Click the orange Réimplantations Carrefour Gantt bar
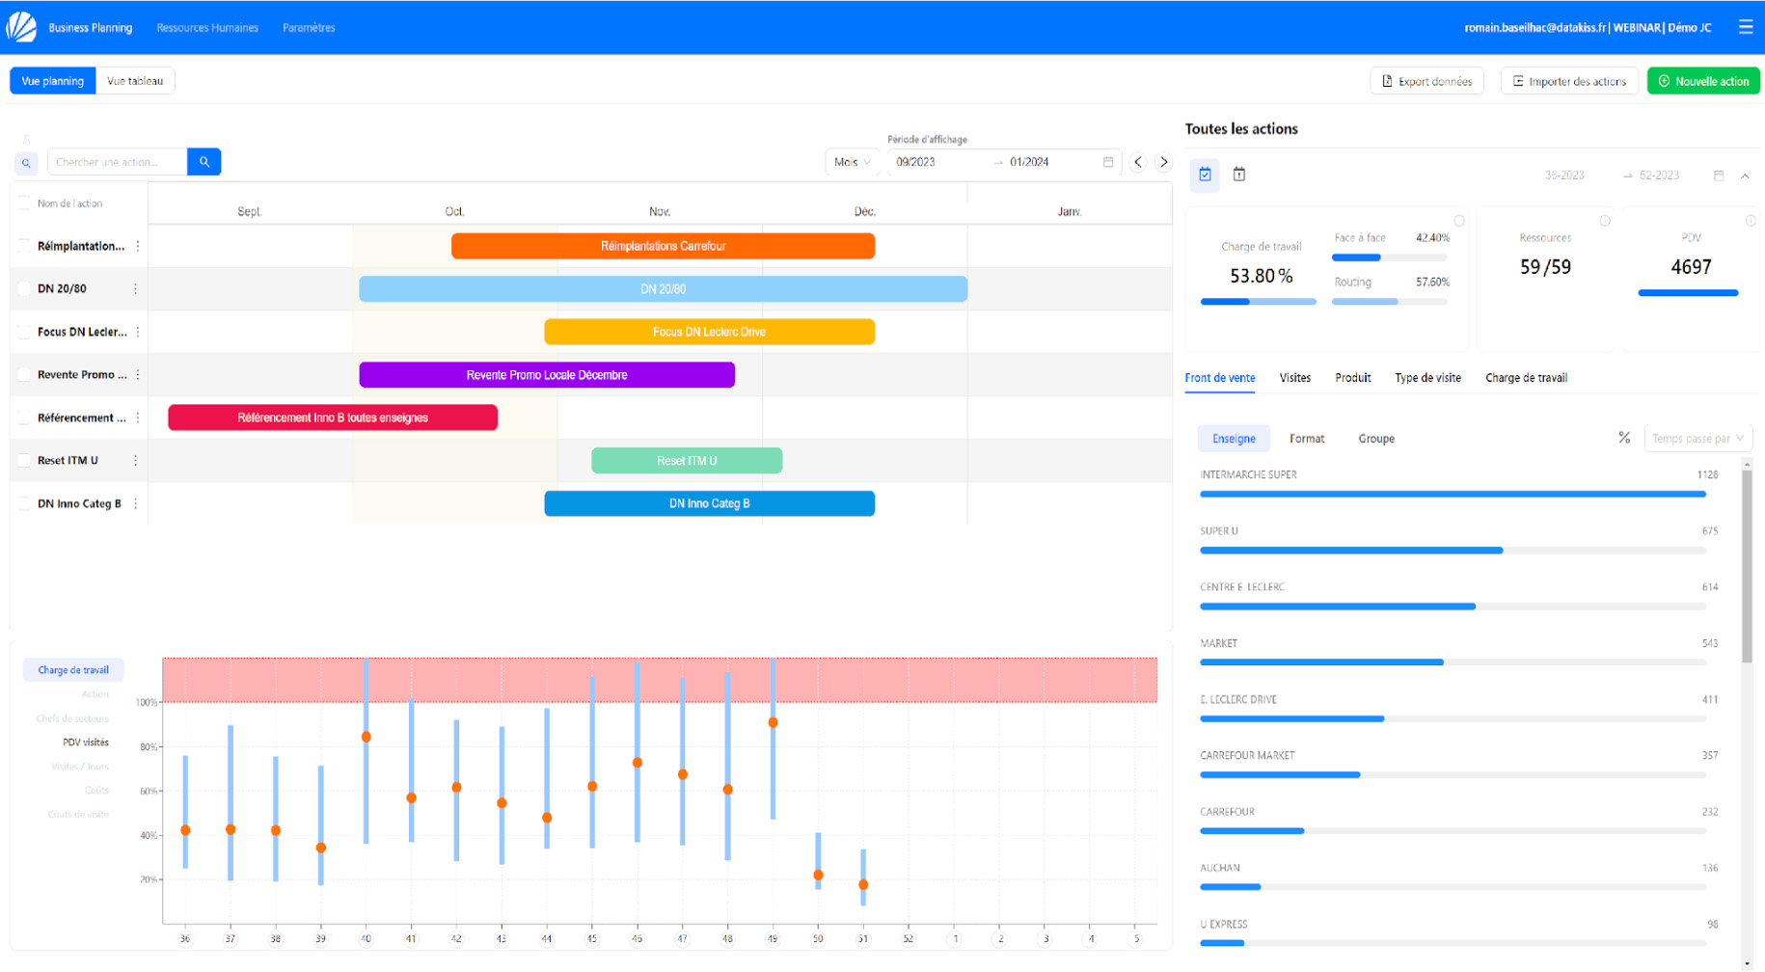 tap(663, 246)
